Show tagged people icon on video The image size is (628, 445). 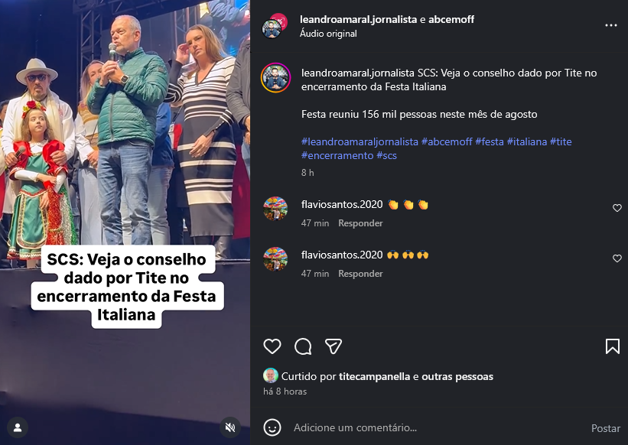(18, 427)
